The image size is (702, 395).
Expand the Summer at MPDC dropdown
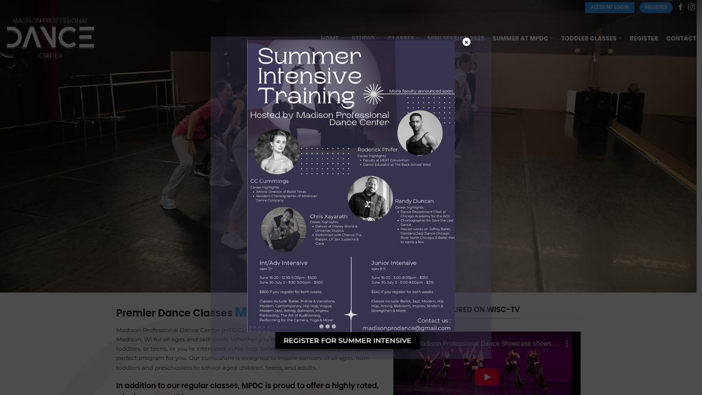(522, 39)
